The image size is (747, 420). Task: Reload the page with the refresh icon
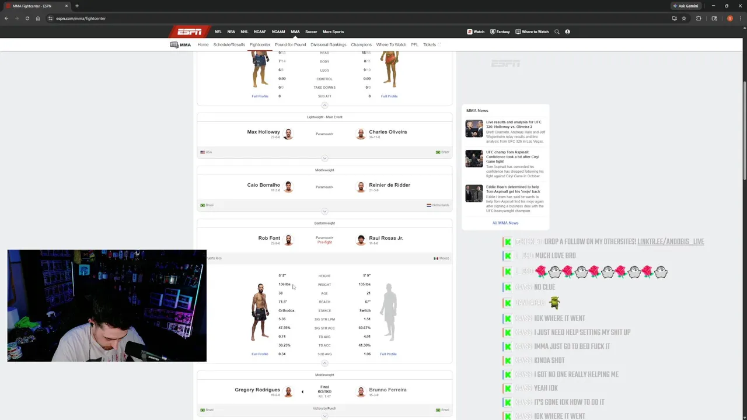pos(27,18)
